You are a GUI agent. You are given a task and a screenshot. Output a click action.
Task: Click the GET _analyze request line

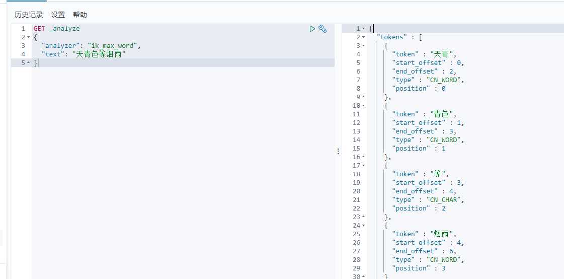[56, 28]
